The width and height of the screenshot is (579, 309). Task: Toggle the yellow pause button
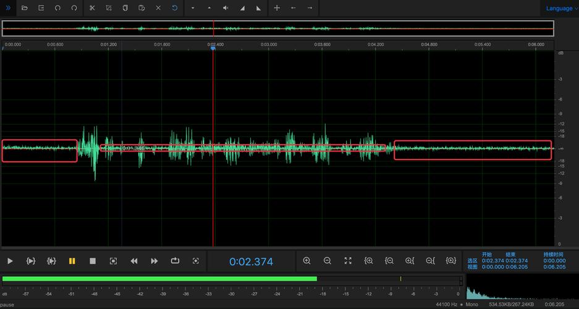click(72, 261)
